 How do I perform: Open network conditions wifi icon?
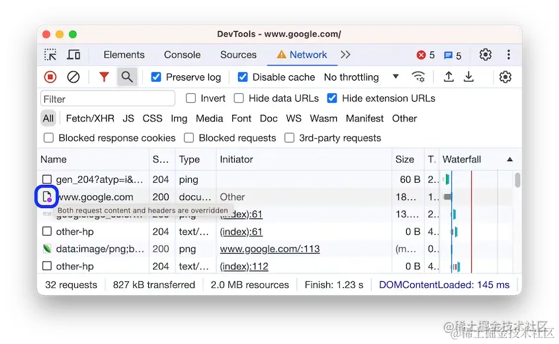pos(418,77)
